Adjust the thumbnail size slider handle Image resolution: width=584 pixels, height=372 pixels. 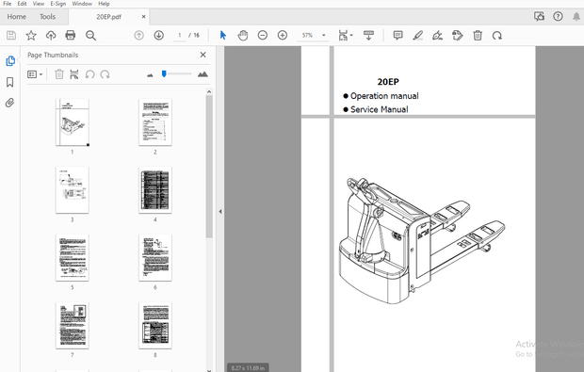164,74
